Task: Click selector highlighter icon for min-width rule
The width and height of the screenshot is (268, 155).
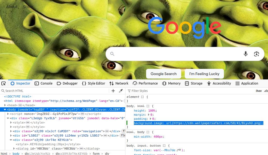Action: pyautogui.click(x=148, y=132)
